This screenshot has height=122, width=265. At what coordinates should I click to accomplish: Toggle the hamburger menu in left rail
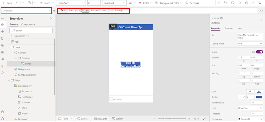[x=2, y=18]
